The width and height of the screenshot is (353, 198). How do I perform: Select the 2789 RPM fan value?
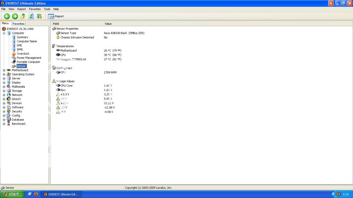(110, 73)
